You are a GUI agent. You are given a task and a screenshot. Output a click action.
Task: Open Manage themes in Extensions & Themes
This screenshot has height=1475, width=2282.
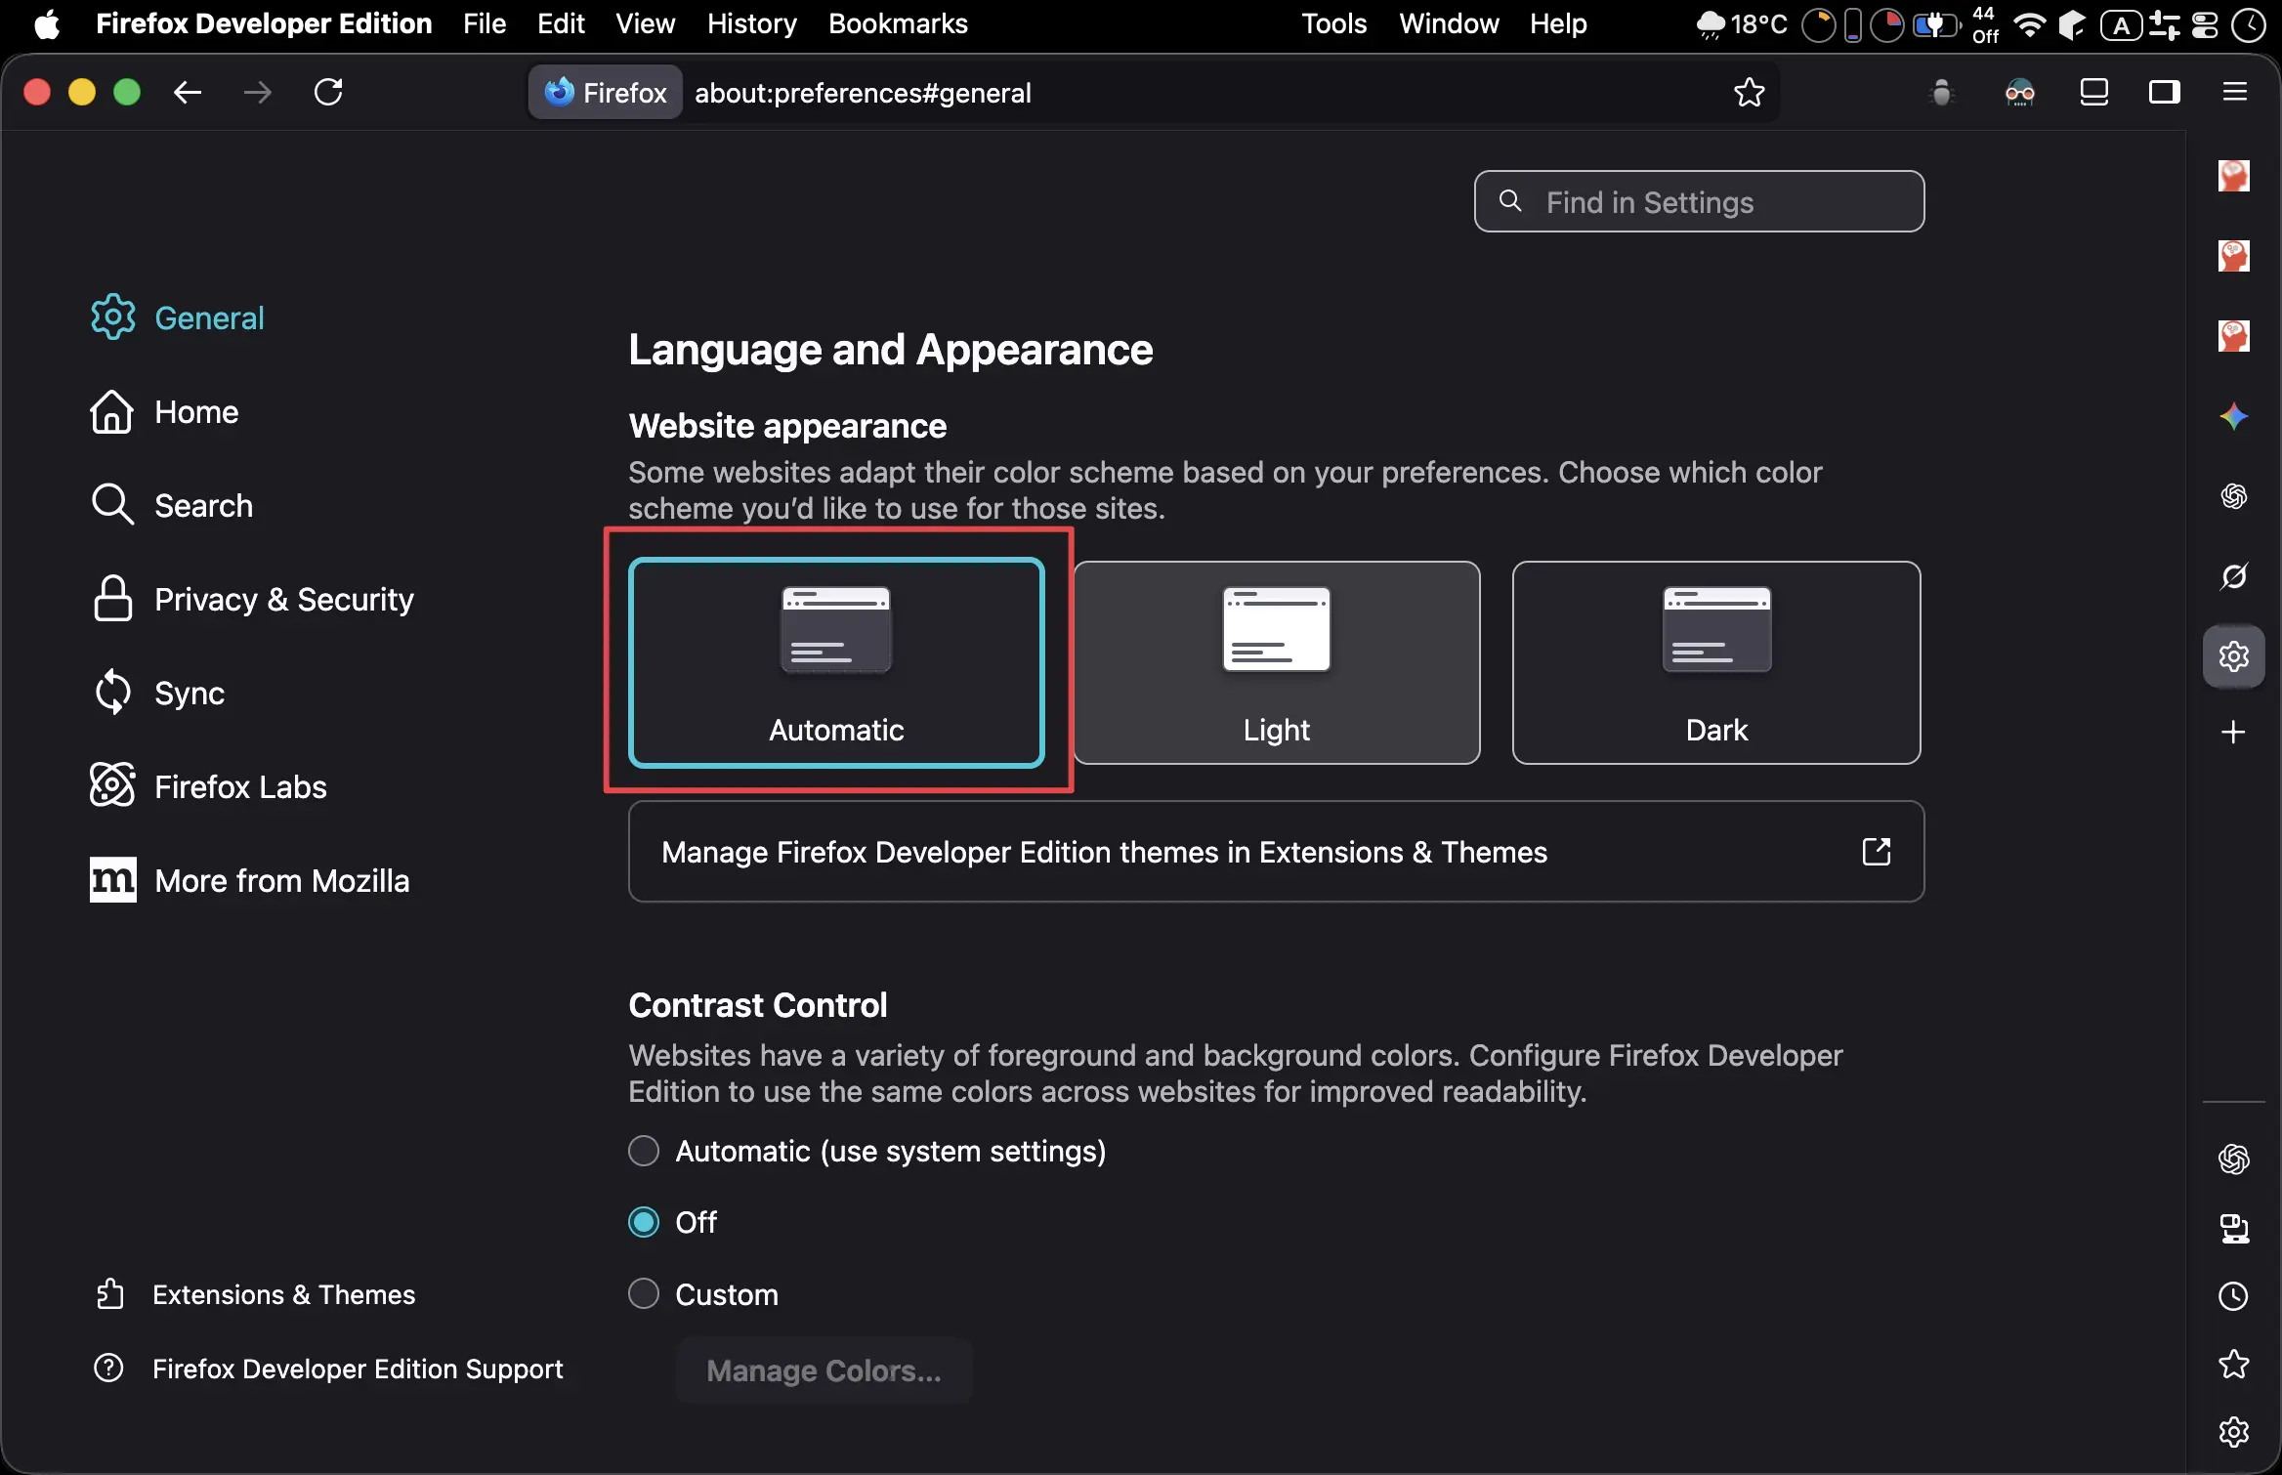click(1276, 852)
